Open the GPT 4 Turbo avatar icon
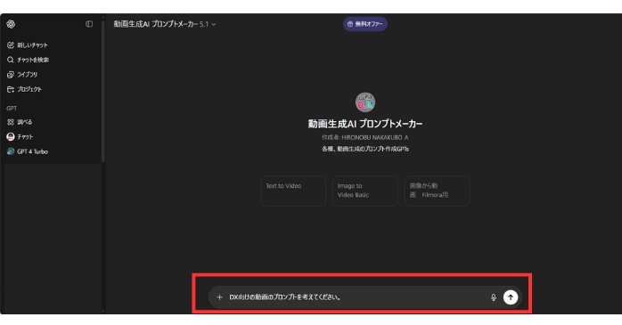This screenshot has height=325, width=622. (x=11, y=151)
